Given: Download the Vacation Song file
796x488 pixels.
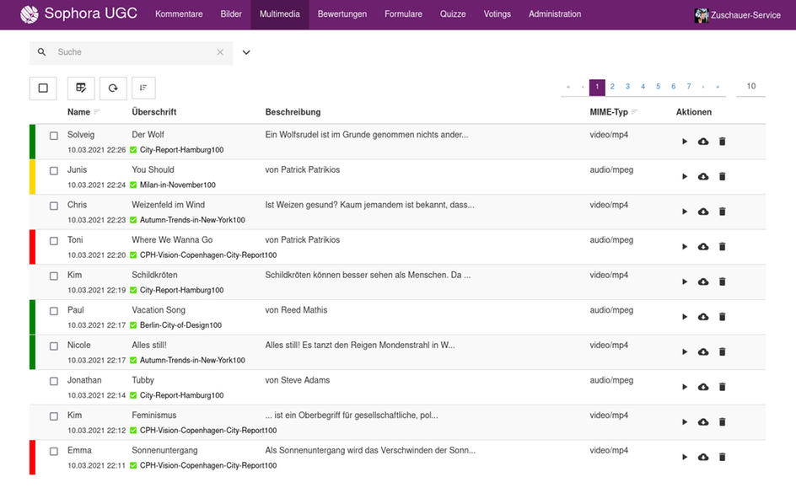Looking at the screenshot, I should [x=703, y=317].
